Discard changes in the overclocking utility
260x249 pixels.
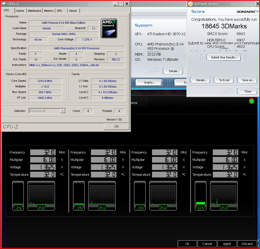tap(247, 244)
